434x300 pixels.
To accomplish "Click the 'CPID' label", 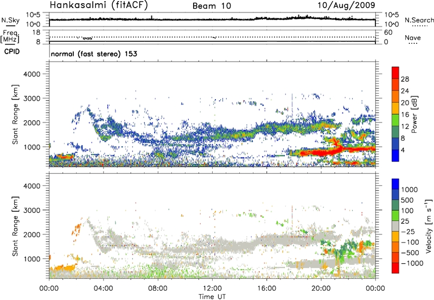I will click(x=12, y=51).
